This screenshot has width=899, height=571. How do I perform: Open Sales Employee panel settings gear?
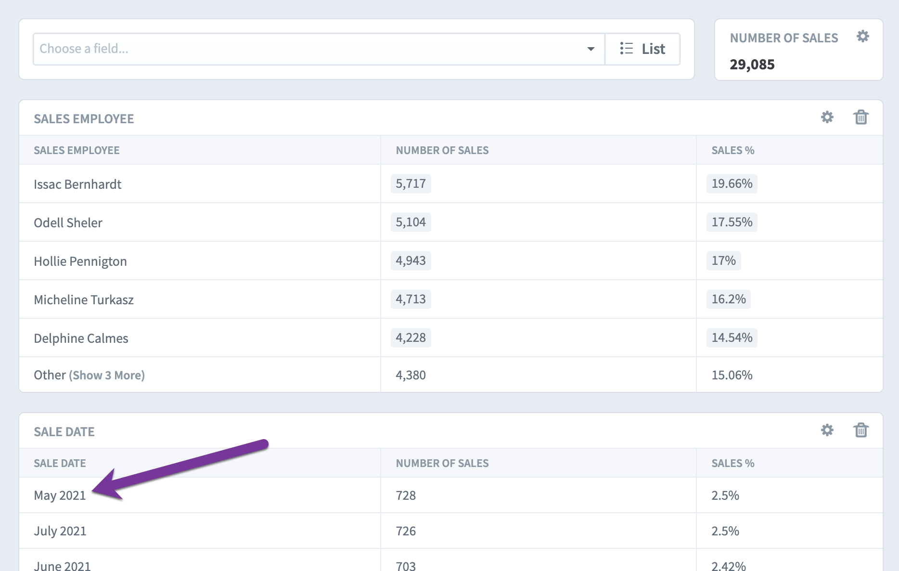pos(827,117)
